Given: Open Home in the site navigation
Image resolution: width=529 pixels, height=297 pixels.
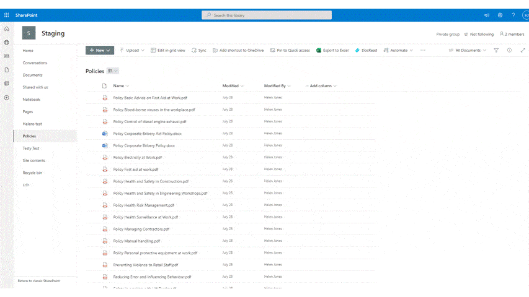Looking at the screenshot, I should pyautogui.click(x=28, y=51).
